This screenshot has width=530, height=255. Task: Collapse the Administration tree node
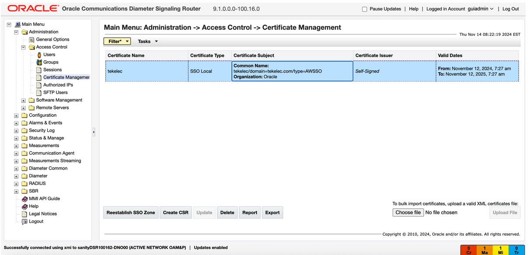pyautogui.click(x=16, y=32)
